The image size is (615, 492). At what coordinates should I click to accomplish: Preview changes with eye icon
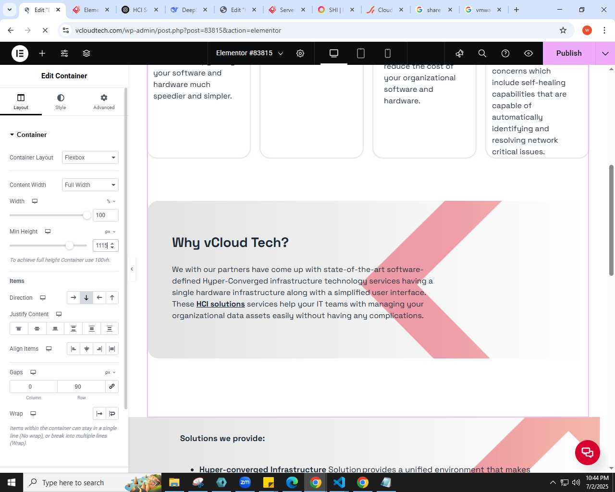[529, 53]
